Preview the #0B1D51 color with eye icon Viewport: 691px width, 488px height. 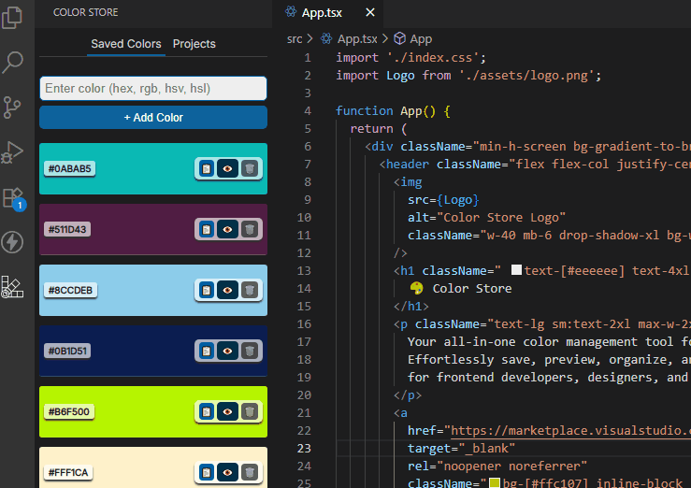click(227, 351)
